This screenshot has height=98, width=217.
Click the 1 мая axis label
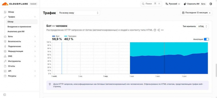coord(132,76)
